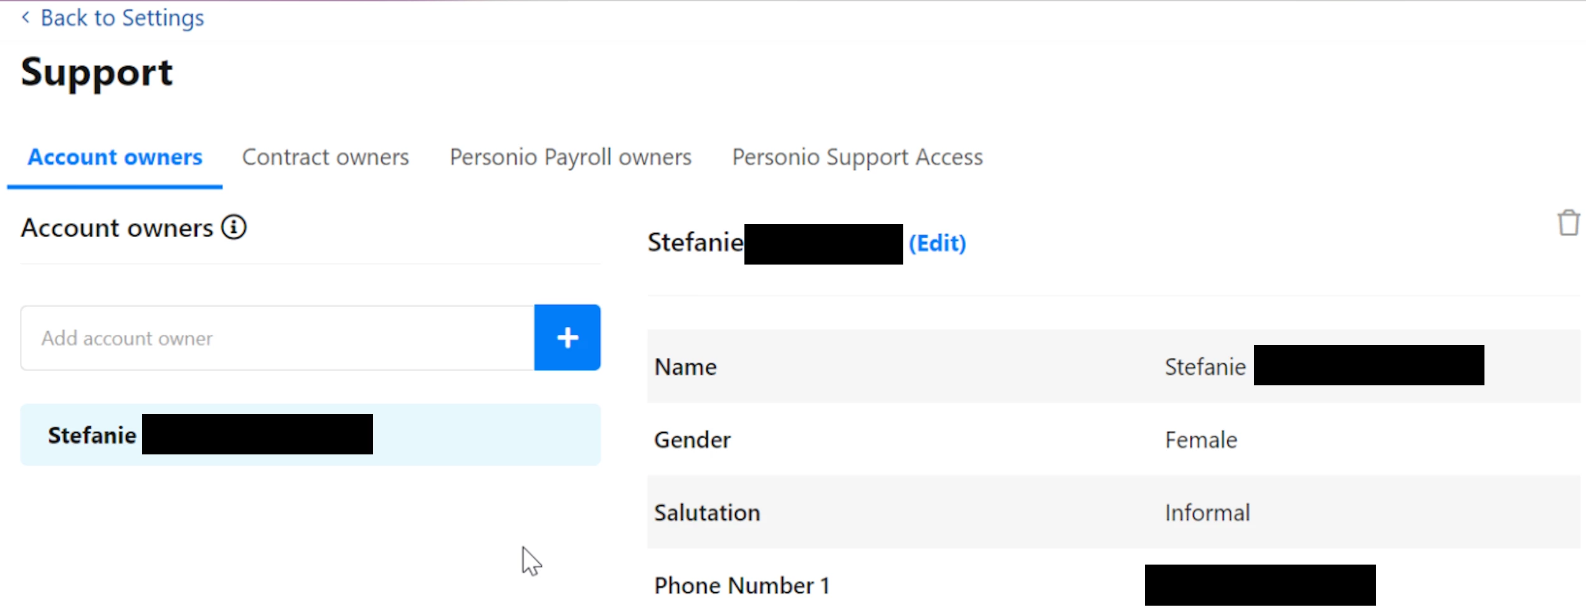
Task: Switch to the Account owners tab
Action: [x=115, y=157]
